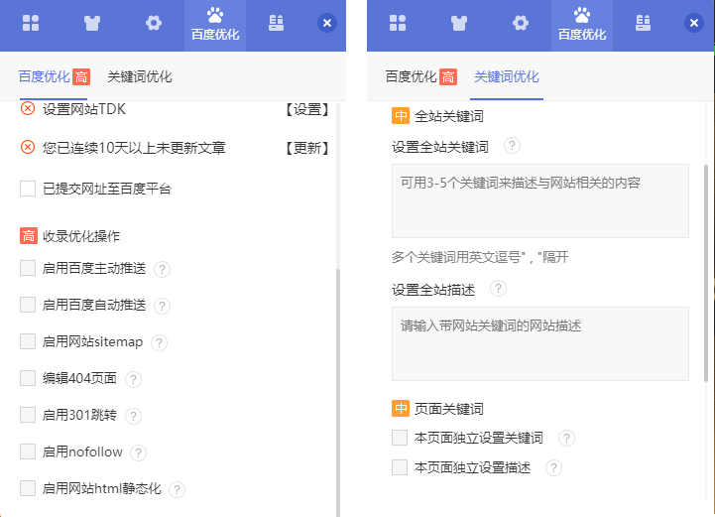Click 【设置】 next to 设置网站TDK
The image size is (715, 517).
tap(305, 109)
